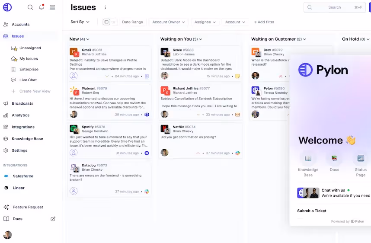Open the Live Chat view
Screen dimensions: 371x243
point(28,80)
